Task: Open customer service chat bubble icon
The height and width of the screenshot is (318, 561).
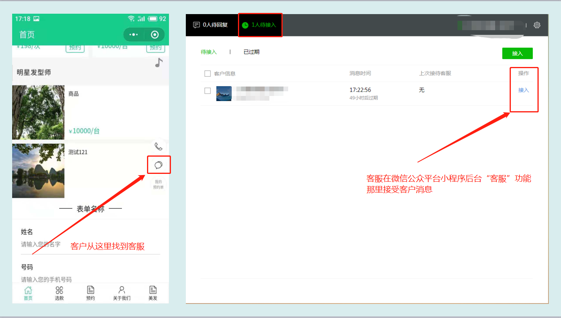Action: 159,165
